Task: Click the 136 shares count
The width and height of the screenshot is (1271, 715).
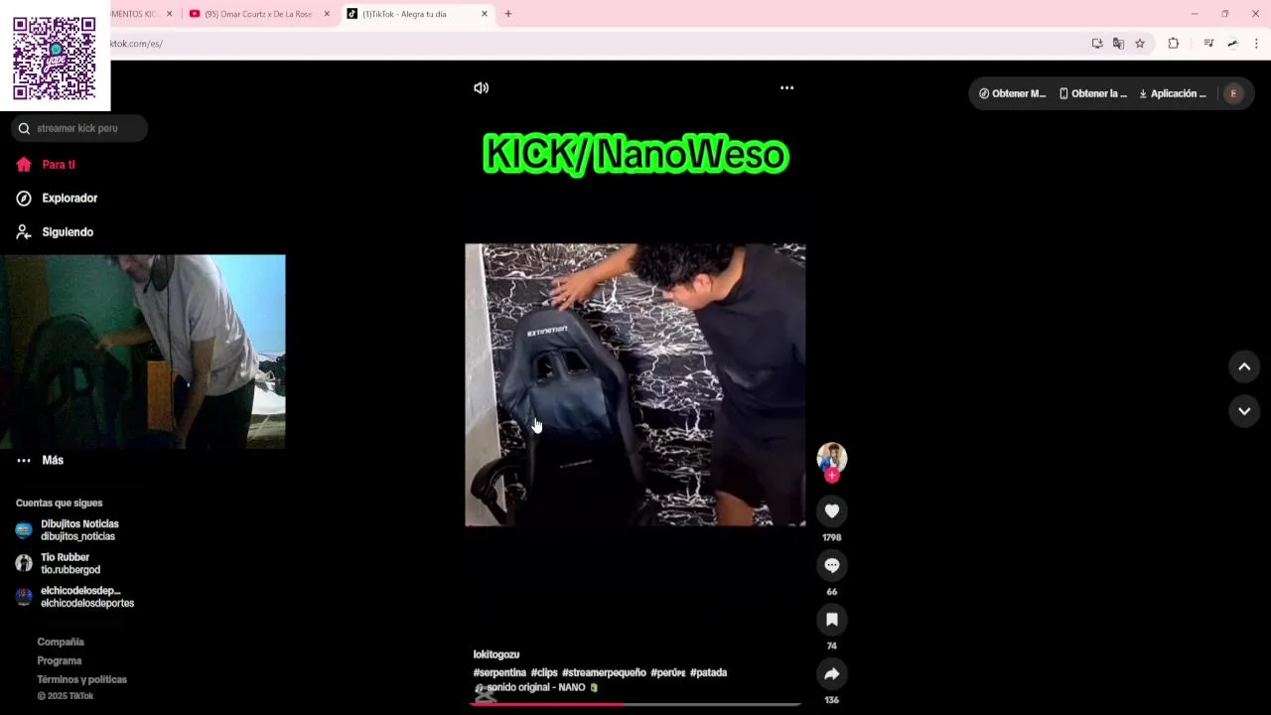Action: (x=832, y=700)
